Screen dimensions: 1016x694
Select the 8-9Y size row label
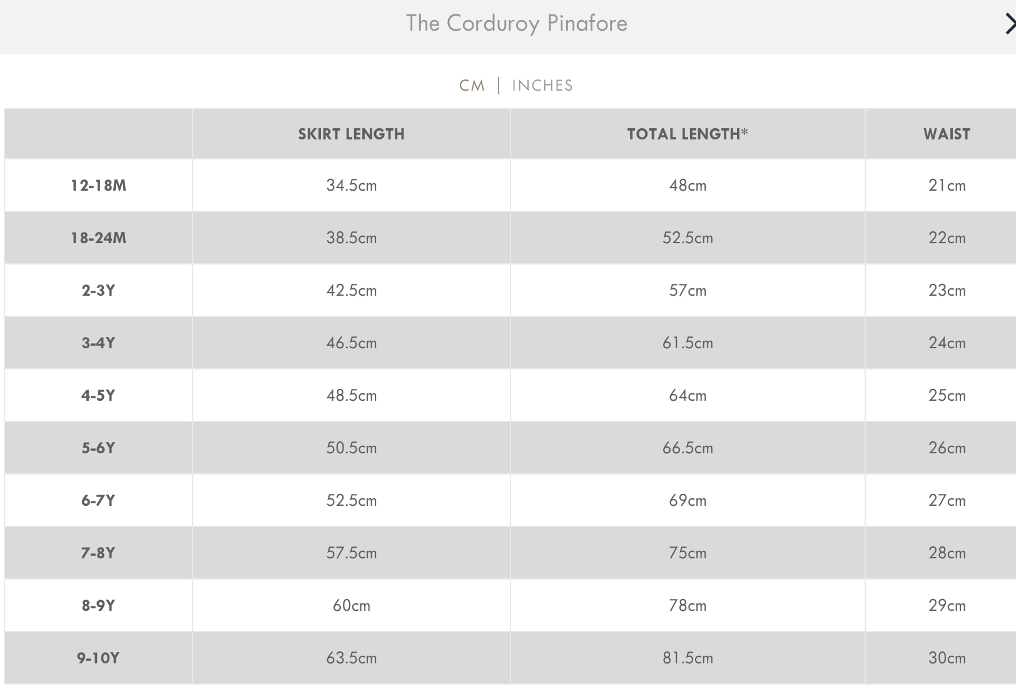point(98,605)
